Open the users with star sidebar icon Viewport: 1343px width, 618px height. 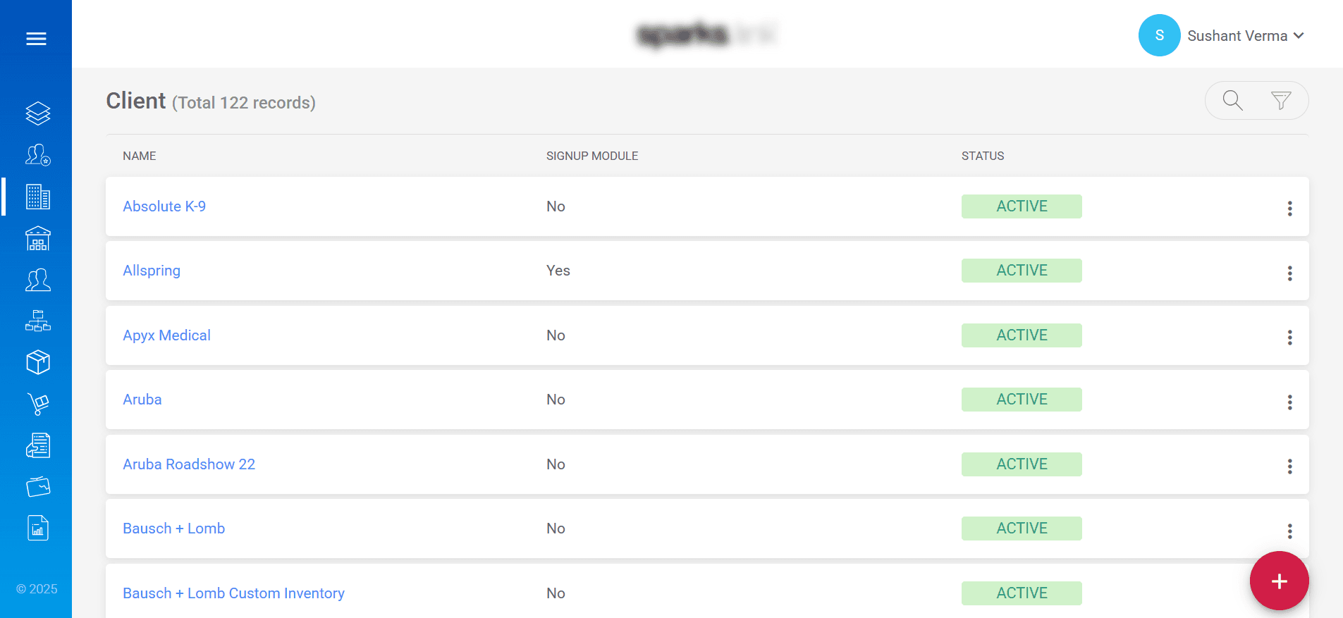(x=37, y=155)
